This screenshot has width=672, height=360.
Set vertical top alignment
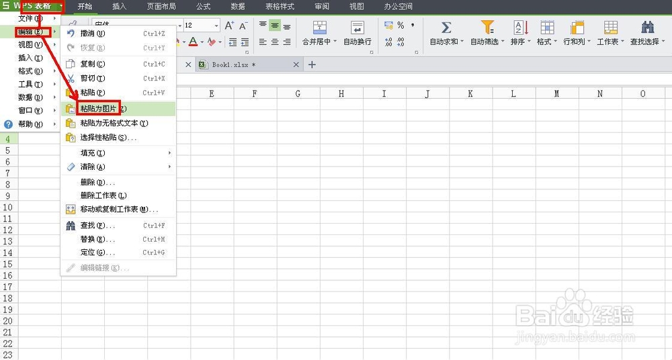[263, 26]
